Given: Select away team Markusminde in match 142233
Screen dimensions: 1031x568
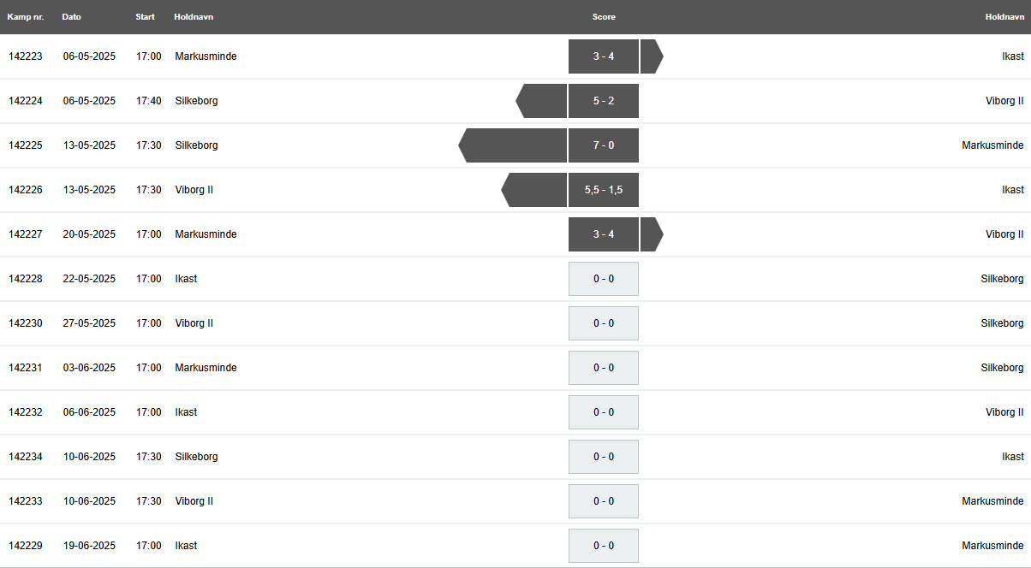Looking at the screenshot, I should click(993, 501).
